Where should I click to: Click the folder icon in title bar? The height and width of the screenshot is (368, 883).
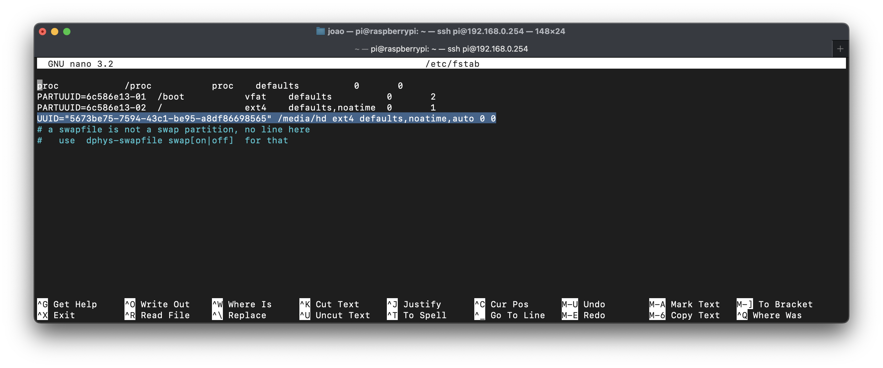[320, 31]
